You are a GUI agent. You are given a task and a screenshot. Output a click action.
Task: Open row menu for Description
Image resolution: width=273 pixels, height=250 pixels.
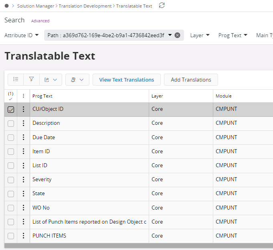click(x=24, y=123)
